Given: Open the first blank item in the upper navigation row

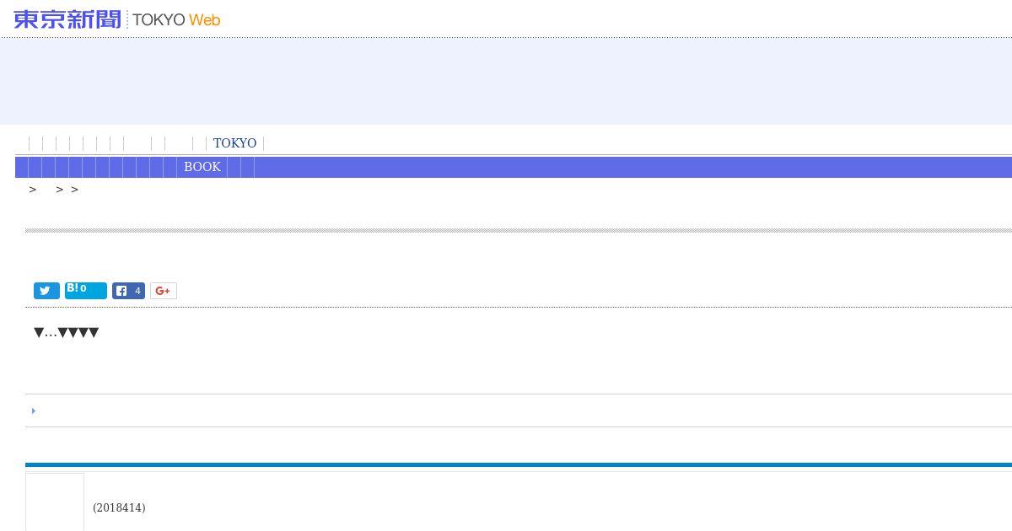Looking at the screenshot, I should point(35,143).
